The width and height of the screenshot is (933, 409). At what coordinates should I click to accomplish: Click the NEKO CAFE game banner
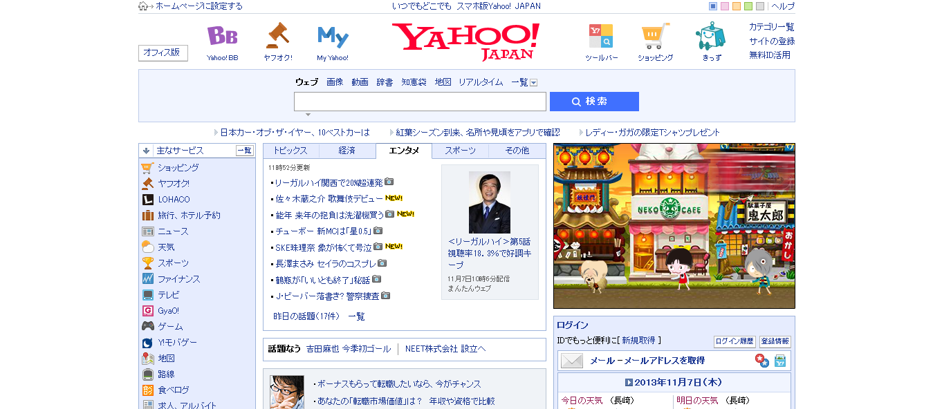pyautogui.click(x=674, y=226)
